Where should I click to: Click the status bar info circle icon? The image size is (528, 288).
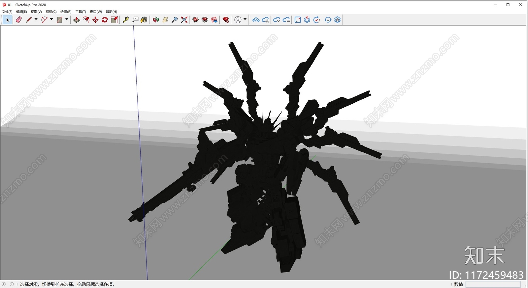coord(12,284)
